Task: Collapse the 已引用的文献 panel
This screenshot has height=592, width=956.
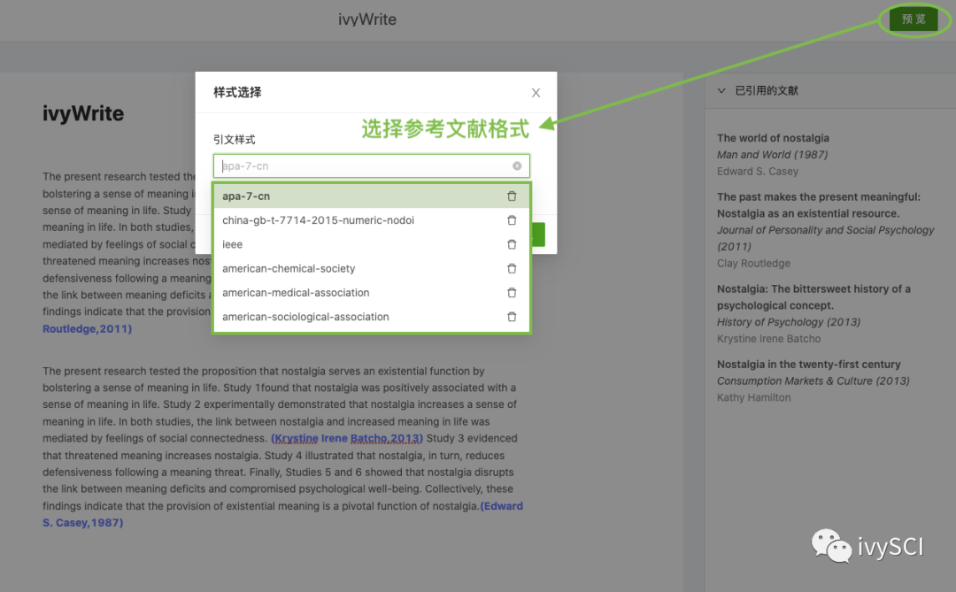Action: pyautogui.click(x=721, y=90)
